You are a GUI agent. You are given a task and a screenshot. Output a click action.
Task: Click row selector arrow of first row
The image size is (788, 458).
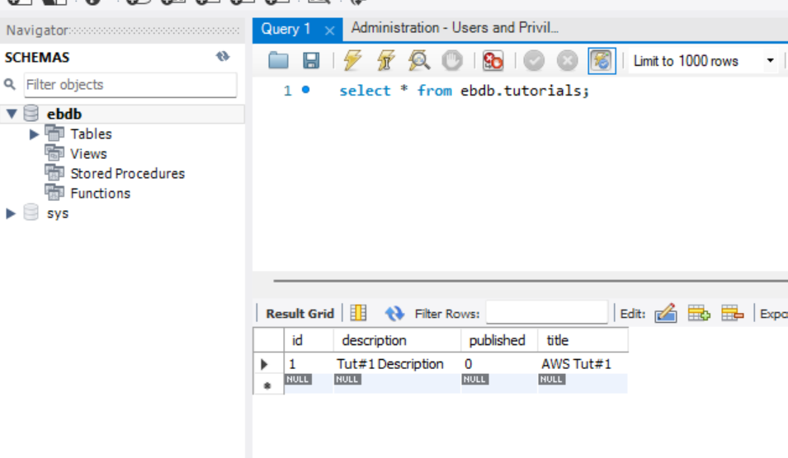(265, 364)
